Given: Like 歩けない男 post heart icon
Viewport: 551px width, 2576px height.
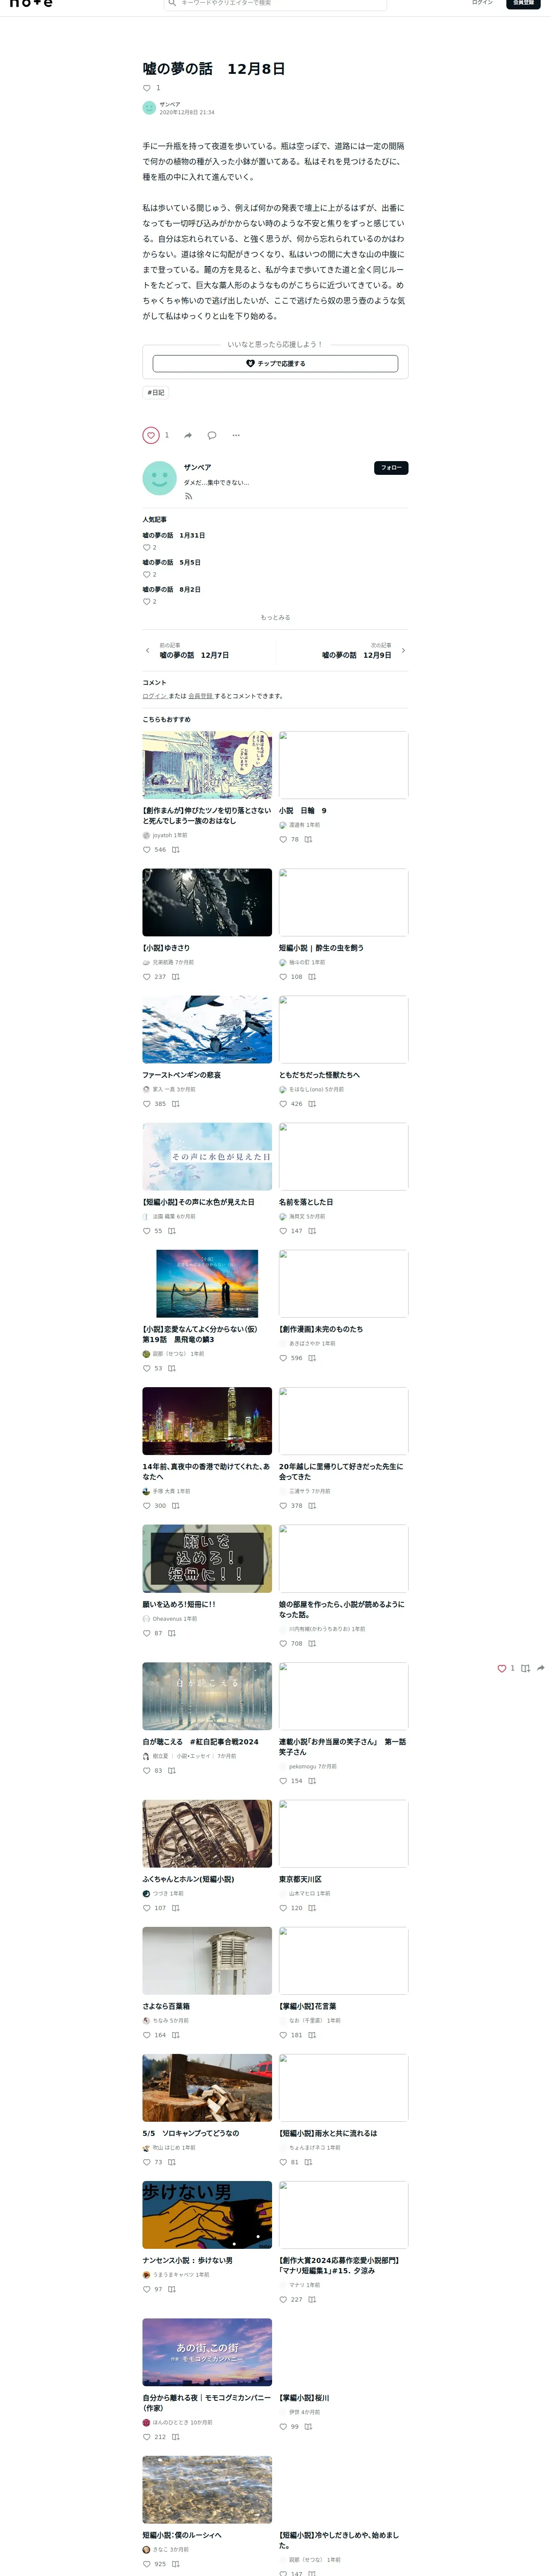Looking at the screenshot, I should click(x=147, y=2289).
